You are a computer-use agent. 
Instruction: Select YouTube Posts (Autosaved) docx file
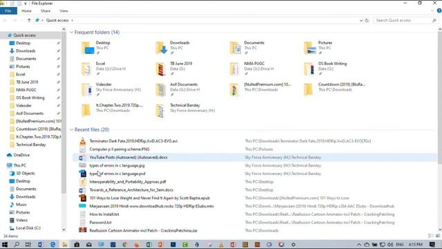[x=128, y=157]
